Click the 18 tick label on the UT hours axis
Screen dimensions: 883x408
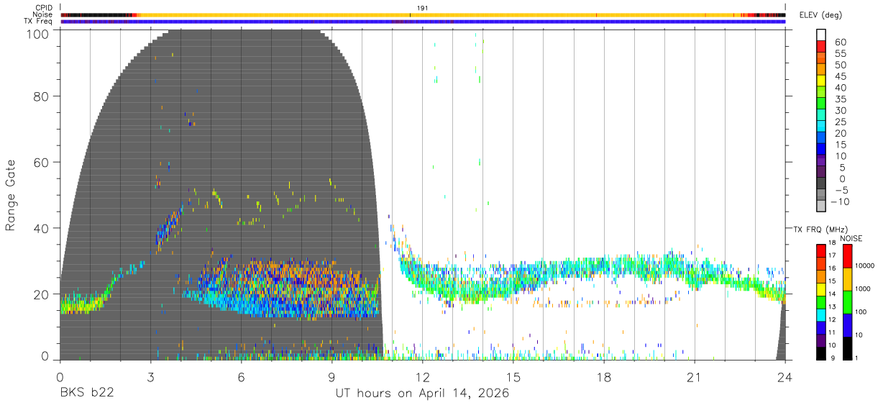click(x=604, y=376)
